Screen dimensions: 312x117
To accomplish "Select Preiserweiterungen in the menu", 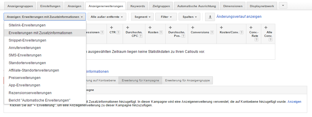I will tap(45, 78).
